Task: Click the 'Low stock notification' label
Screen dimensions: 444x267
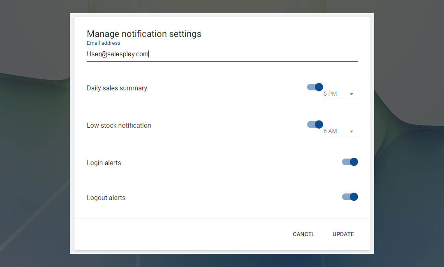Action: coord(119,125)
